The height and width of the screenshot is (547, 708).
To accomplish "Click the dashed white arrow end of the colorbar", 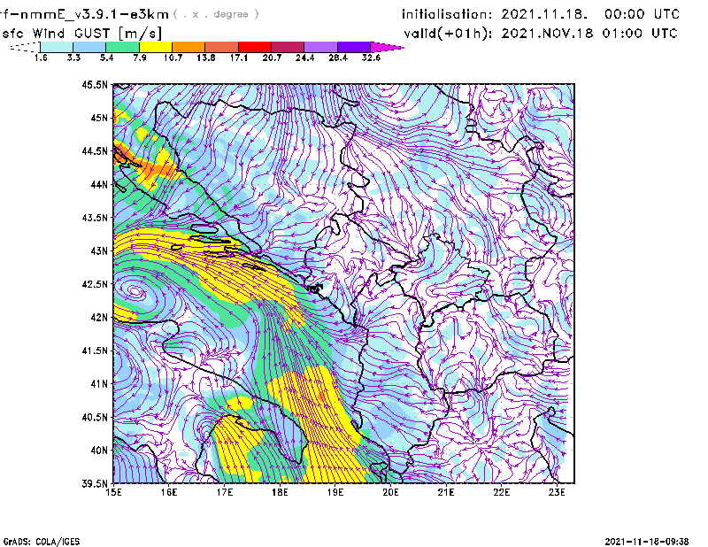I will point(25,47).
